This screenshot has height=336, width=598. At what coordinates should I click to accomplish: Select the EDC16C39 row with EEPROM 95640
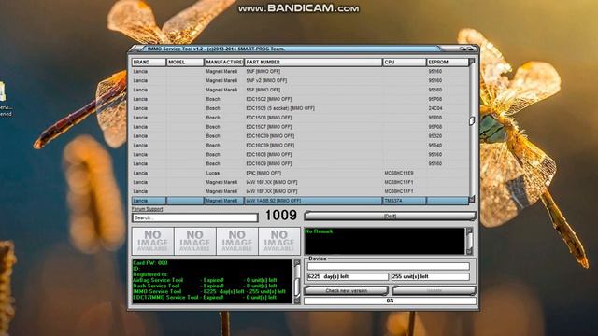click(x=300, y=146)
